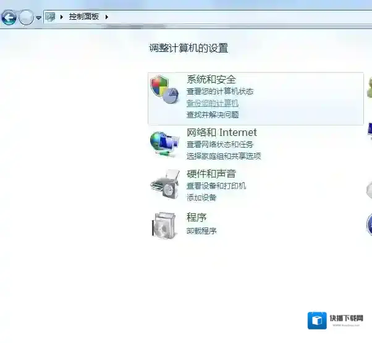Open the 网络和 Internet category heading
This screenshot has width=372, height=343.
pyautogui.click(x=221, y=132)
